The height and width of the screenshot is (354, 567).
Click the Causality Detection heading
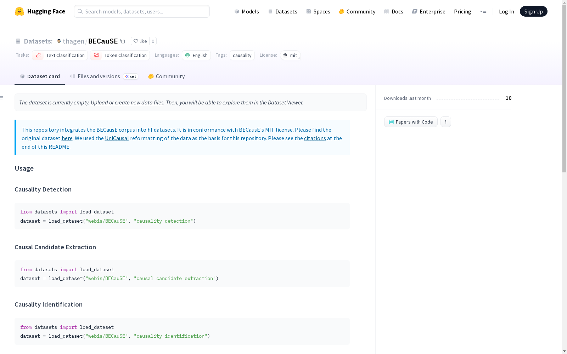(43, 189)
